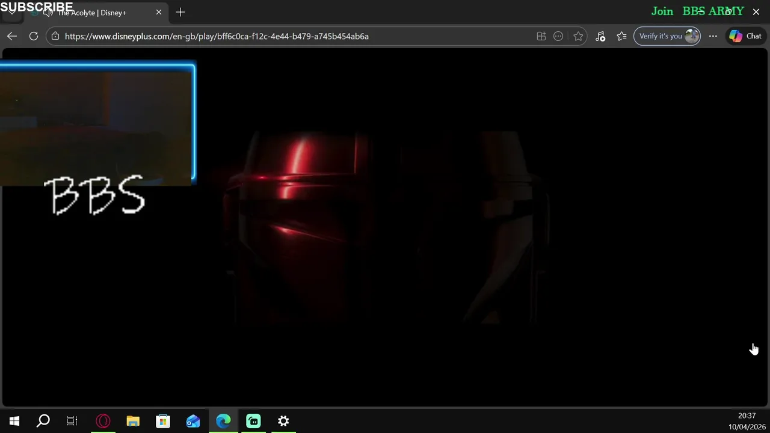Open Windows taskbar search
Screen dimensions: 770x433
43,421
